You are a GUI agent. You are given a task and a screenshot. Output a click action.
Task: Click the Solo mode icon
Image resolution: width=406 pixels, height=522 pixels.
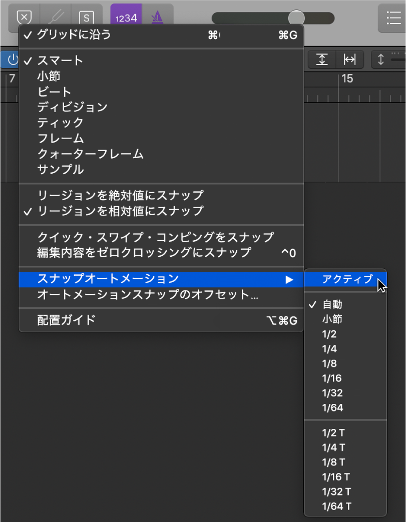tap(87, 17)
